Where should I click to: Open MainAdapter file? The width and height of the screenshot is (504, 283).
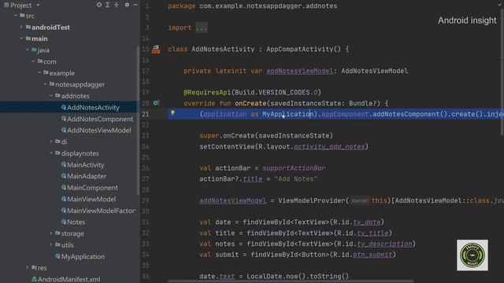(x=87, y=176)
